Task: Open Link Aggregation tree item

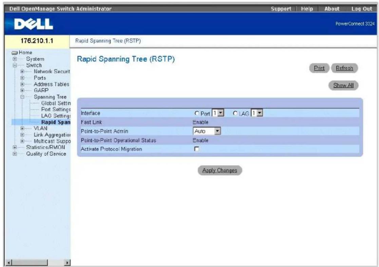Action: click(x=52, y=135)
